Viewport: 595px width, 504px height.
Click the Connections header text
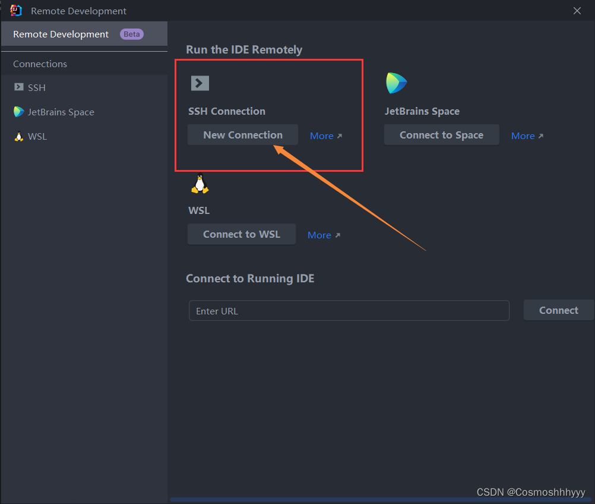(x=40, y=64)
